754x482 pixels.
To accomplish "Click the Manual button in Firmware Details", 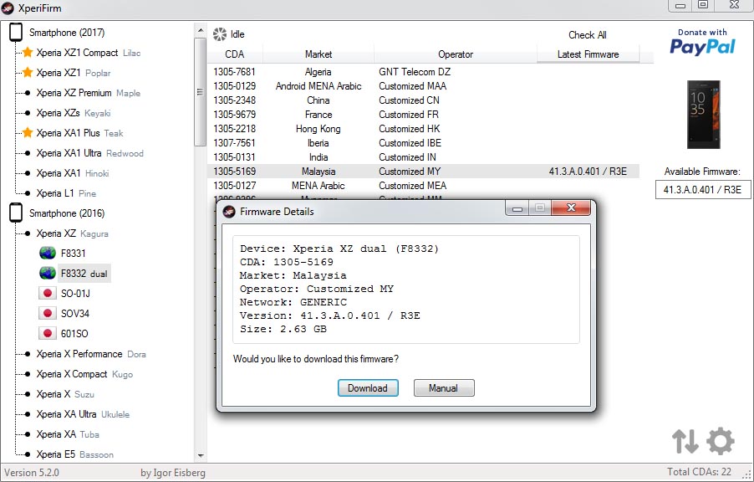I will coord(444,388).
